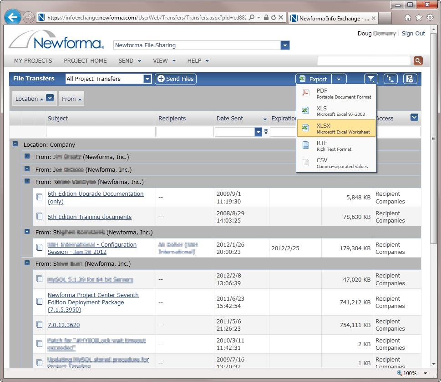This screenshot has width=441, height=382.
Task: Click the filter funnel icon in toolbar
Action: click(x=371, y=79)
